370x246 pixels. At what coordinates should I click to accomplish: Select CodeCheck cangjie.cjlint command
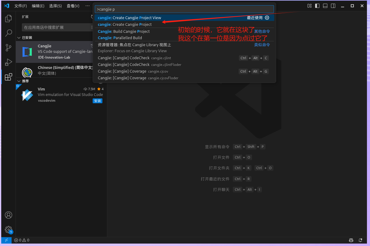tap(184, 58)
